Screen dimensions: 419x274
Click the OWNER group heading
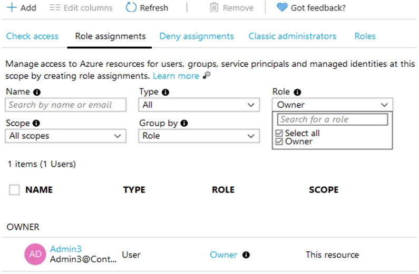23,227
